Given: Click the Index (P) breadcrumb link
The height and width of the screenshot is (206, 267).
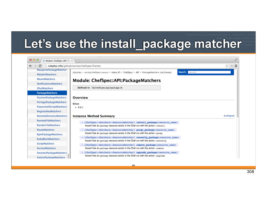Looking at the screenshot, I should coord(116,72).
